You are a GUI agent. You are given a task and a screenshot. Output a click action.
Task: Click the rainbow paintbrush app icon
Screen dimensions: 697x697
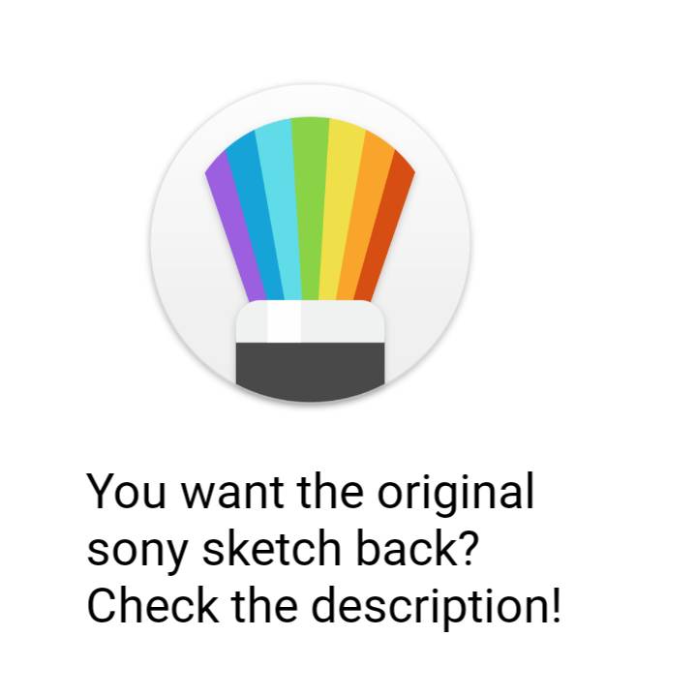click(311, 243)
